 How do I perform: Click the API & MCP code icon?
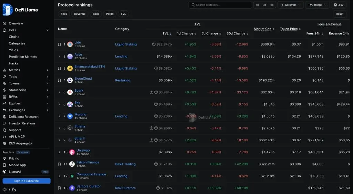[4, 136]
